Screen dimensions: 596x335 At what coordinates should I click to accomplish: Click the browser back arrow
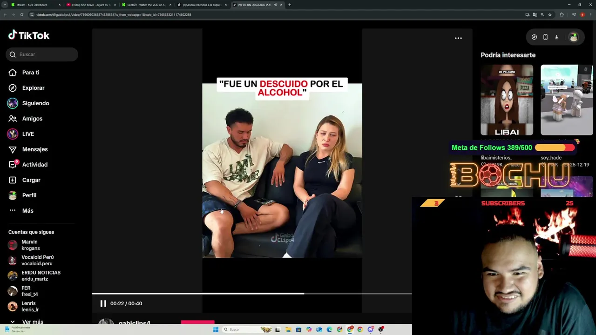click(5, 14)
